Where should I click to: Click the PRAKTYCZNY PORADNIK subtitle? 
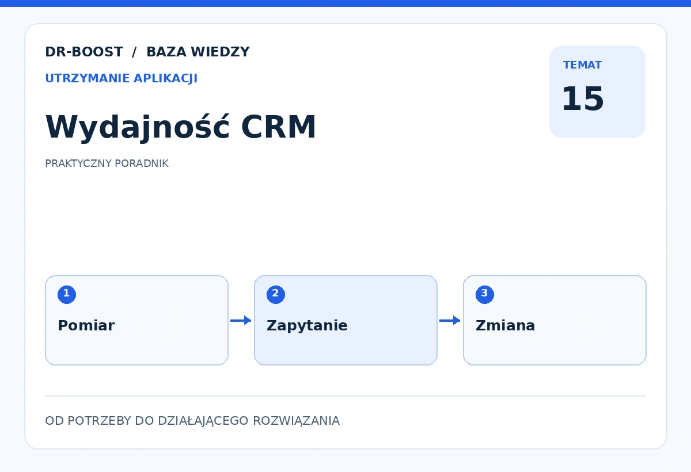(107, 163)
